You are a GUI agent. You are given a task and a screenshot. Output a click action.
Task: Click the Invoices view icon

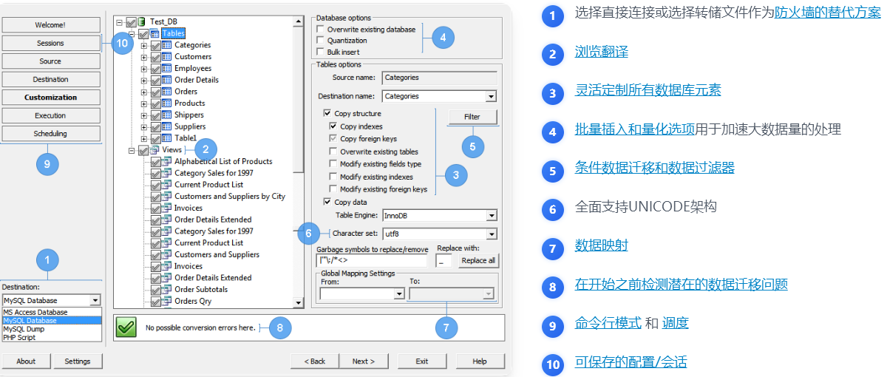(x=167, y=208)
